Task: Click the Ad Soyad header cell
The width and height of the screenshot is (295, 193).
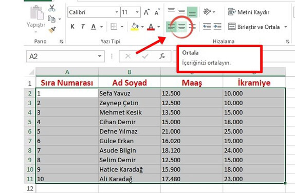Action: tap(130, 83)
